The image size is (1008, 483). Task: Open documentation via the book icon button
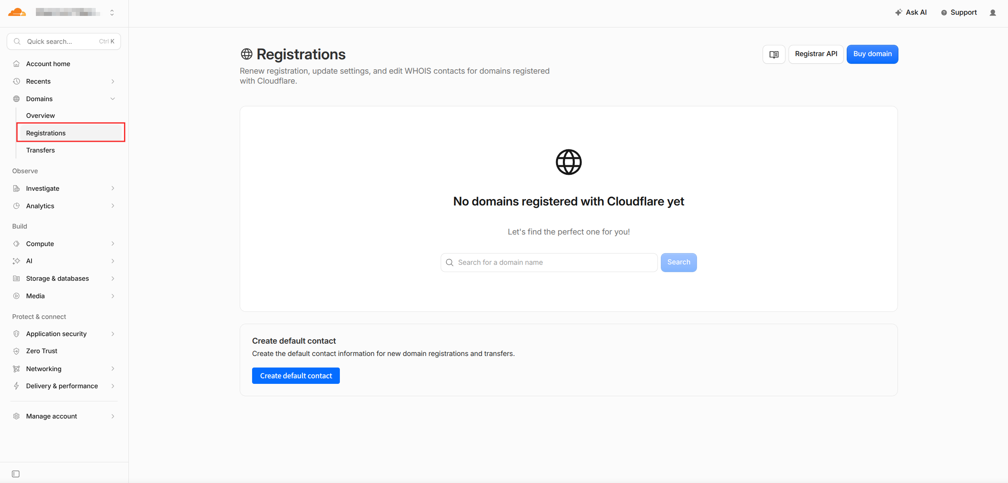(774, 54)
